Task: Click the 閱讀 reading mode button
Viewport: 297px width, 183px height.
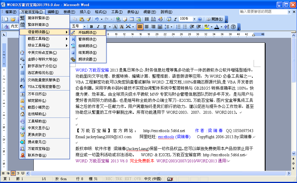Action: coord(215,19)
